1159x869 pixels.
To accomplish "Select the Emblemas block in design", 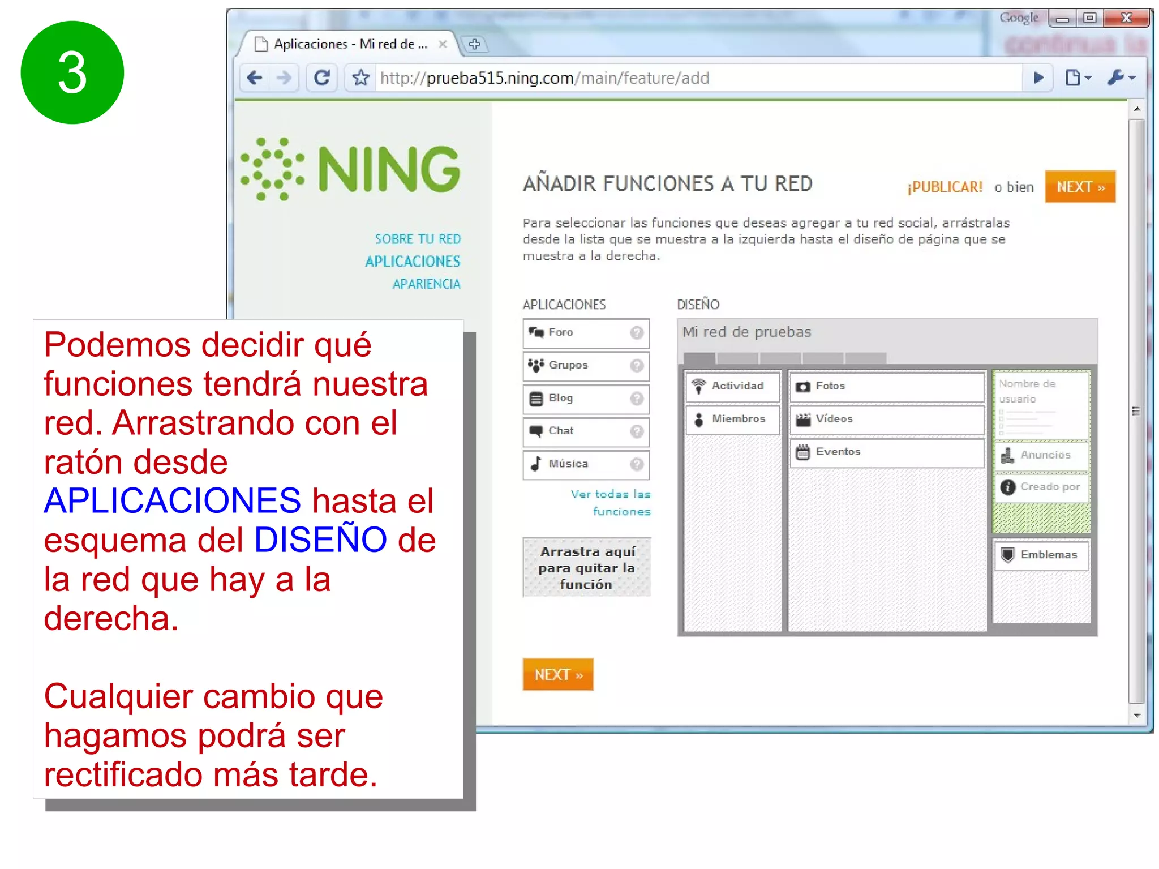I will (x=1041, y=555).
